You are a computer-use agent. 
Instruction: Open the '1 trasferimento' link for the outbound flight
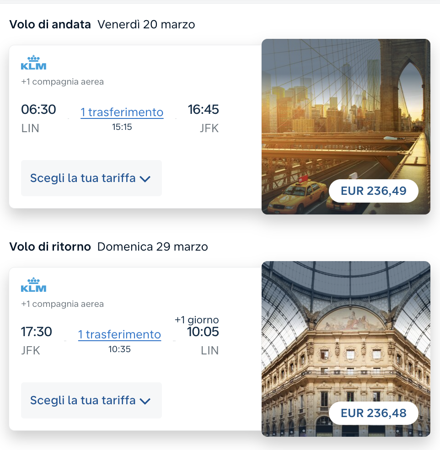[x=122, y=112]
